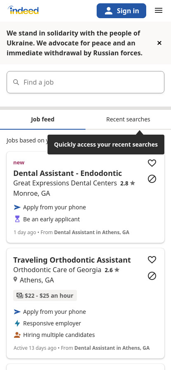Image resolution: width=171 pixels, height=370 pixels.
Task: Select the Job feed tab
Action: 43,119
